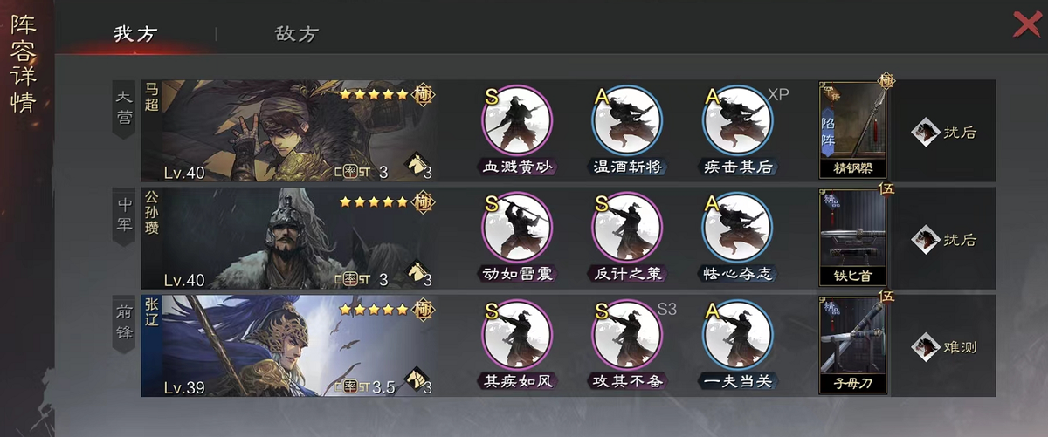Open the 公孙瓒 hero portrait

point(288,237)
